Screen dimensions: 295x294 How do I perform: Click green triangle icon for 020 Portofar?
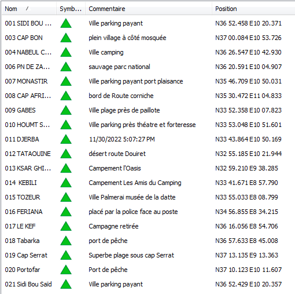(x=66, y=270)
